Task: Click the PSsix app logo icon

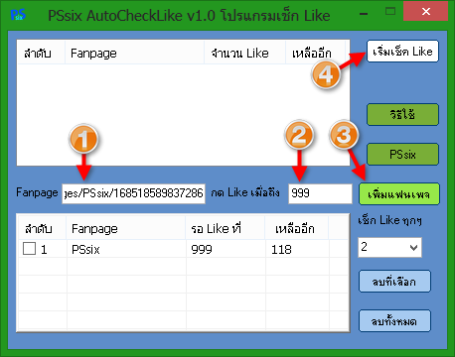Action: pyautogui.click(x=18, y=14)
